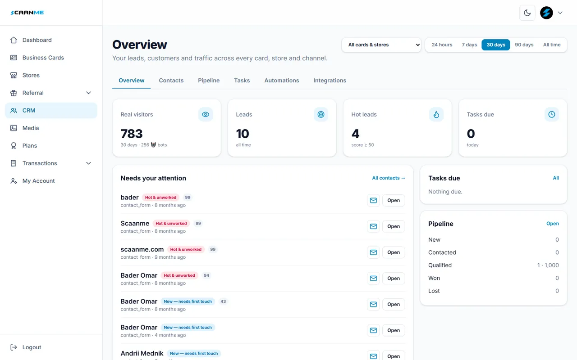
Task: Open Bader Omar from 4 months ago
Action: (x=394, y=330)
